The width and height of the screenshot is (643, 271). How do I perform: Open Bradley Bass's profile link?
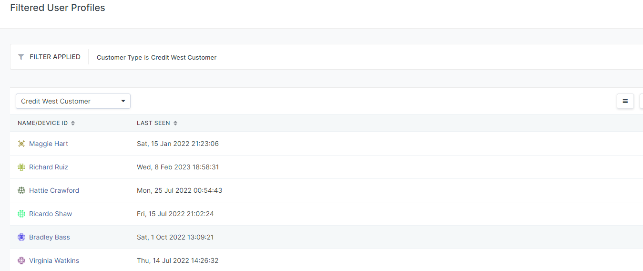(x=50, y=237)
